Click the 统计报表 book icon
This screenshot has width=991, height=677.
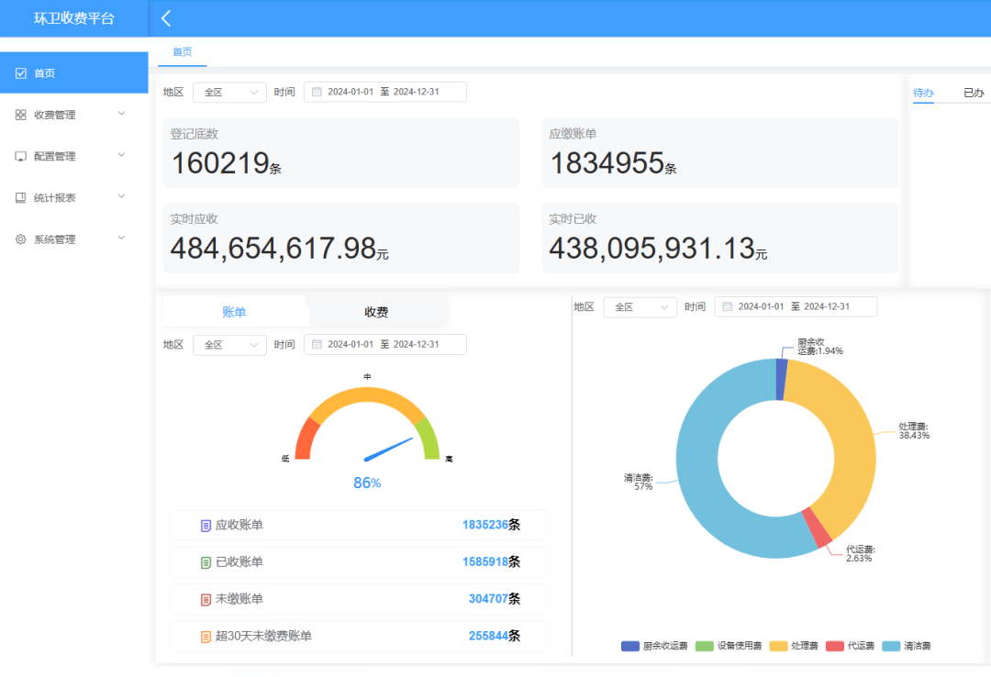click(x=21, y=198)
